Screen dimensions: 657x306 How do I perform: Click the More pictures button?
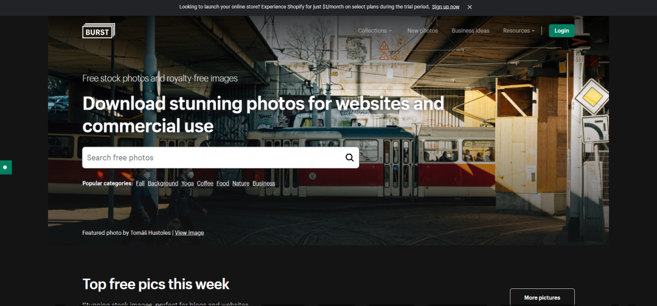542,297
